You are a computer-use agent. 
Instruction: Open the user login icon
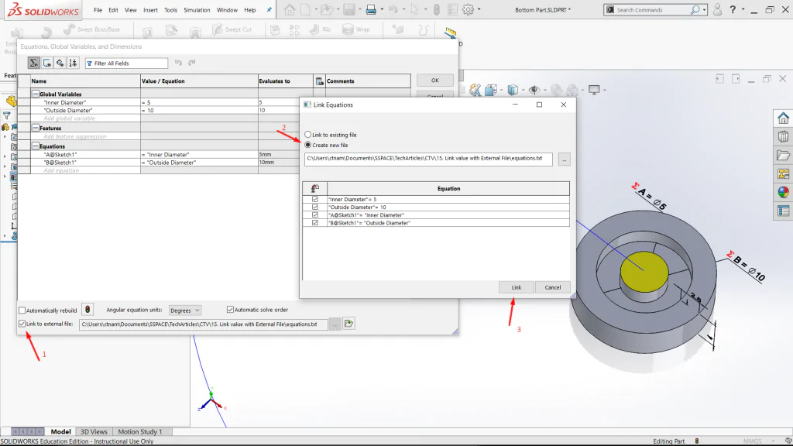[x=717, y=9]
